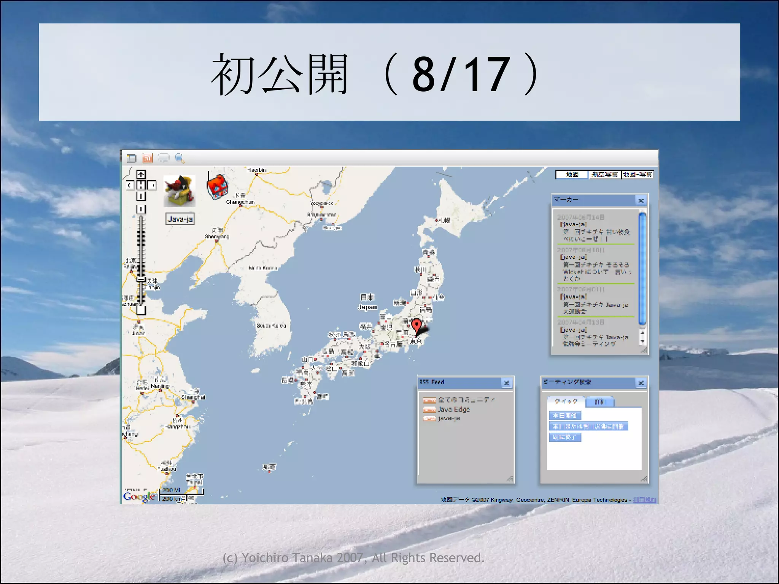Click the Java-ja mascot thumbnail image

point(180,191)
